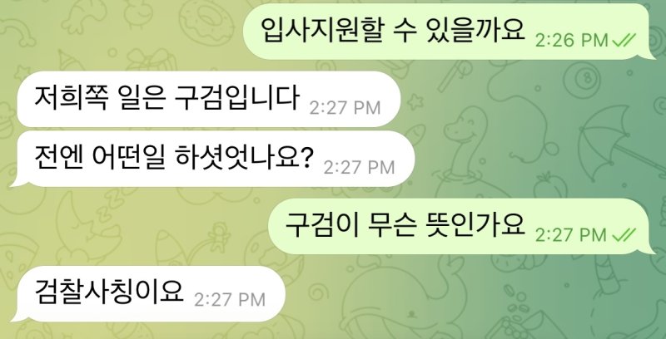The width and height of the screenshot is (666, 339).
Task: Click the 2:27 PM timestamp on the 뜻인가요 message
Action: (x=572, y=235)
